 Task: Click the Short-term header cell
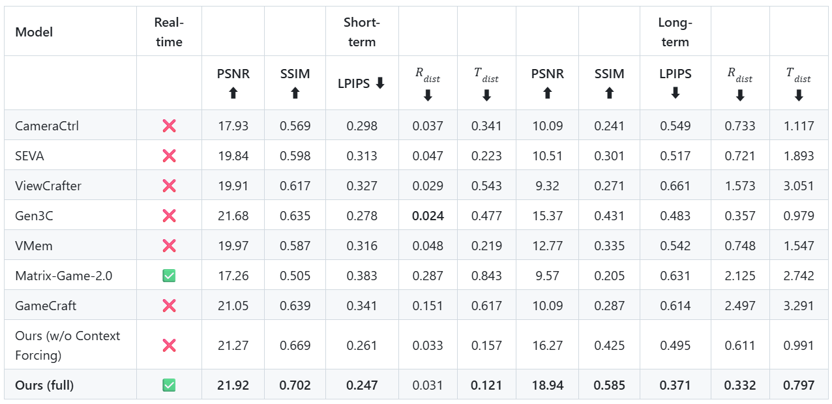[x=362, y=32]
